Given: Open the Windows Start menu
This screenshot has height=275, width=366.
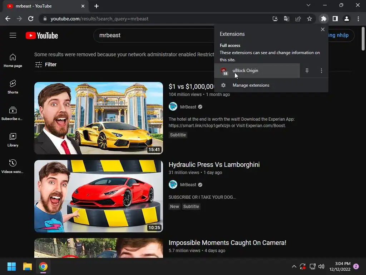Looking at the screenshot, I should [11, 266].
